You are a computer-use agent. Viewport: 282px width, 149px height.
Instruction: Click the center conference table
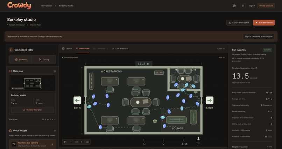click(141, 102)
